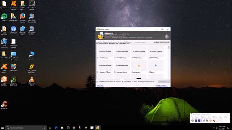Open the Control Panel shortcut on desktop
Viewport: 232px width, 130px height.
pos(13,56)
